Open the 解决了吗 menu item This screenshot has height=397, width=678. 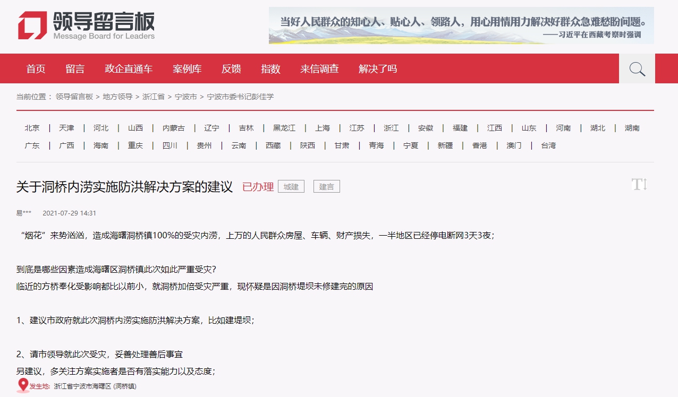pyautogui.click(x=378, y=69)
